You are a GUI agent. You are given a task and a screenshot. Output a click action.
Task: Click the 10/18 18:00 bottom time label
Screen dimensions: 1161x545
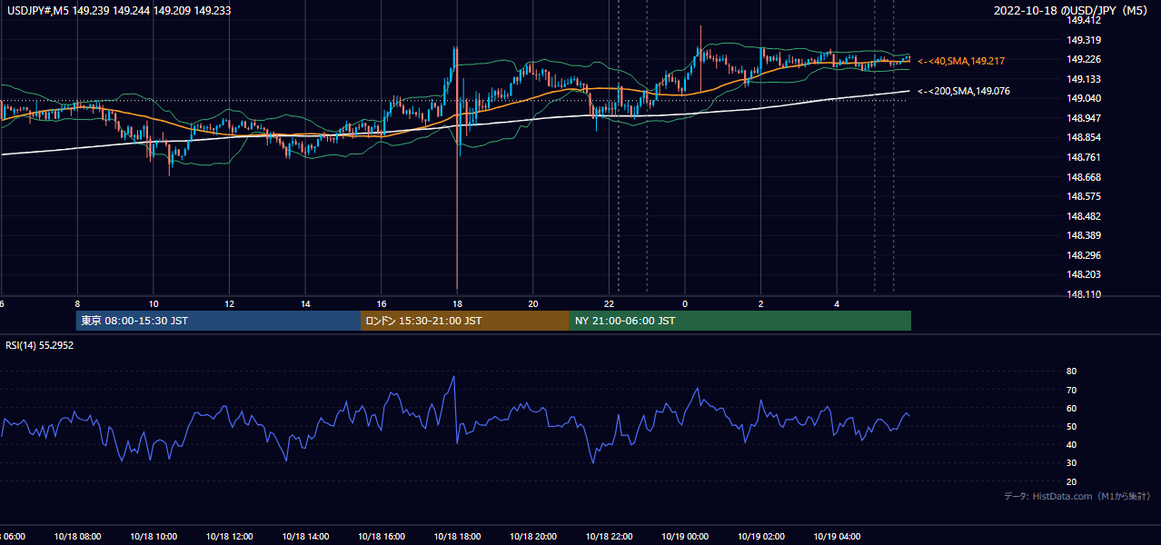[x=457, y=537]
